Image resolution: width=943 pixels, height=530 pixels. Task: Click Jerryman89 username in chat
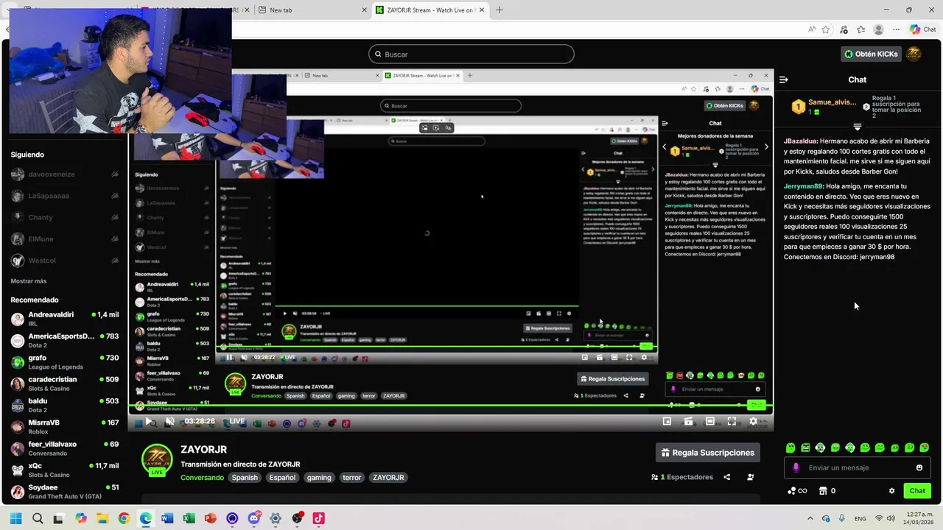click(x=803, y=186)
